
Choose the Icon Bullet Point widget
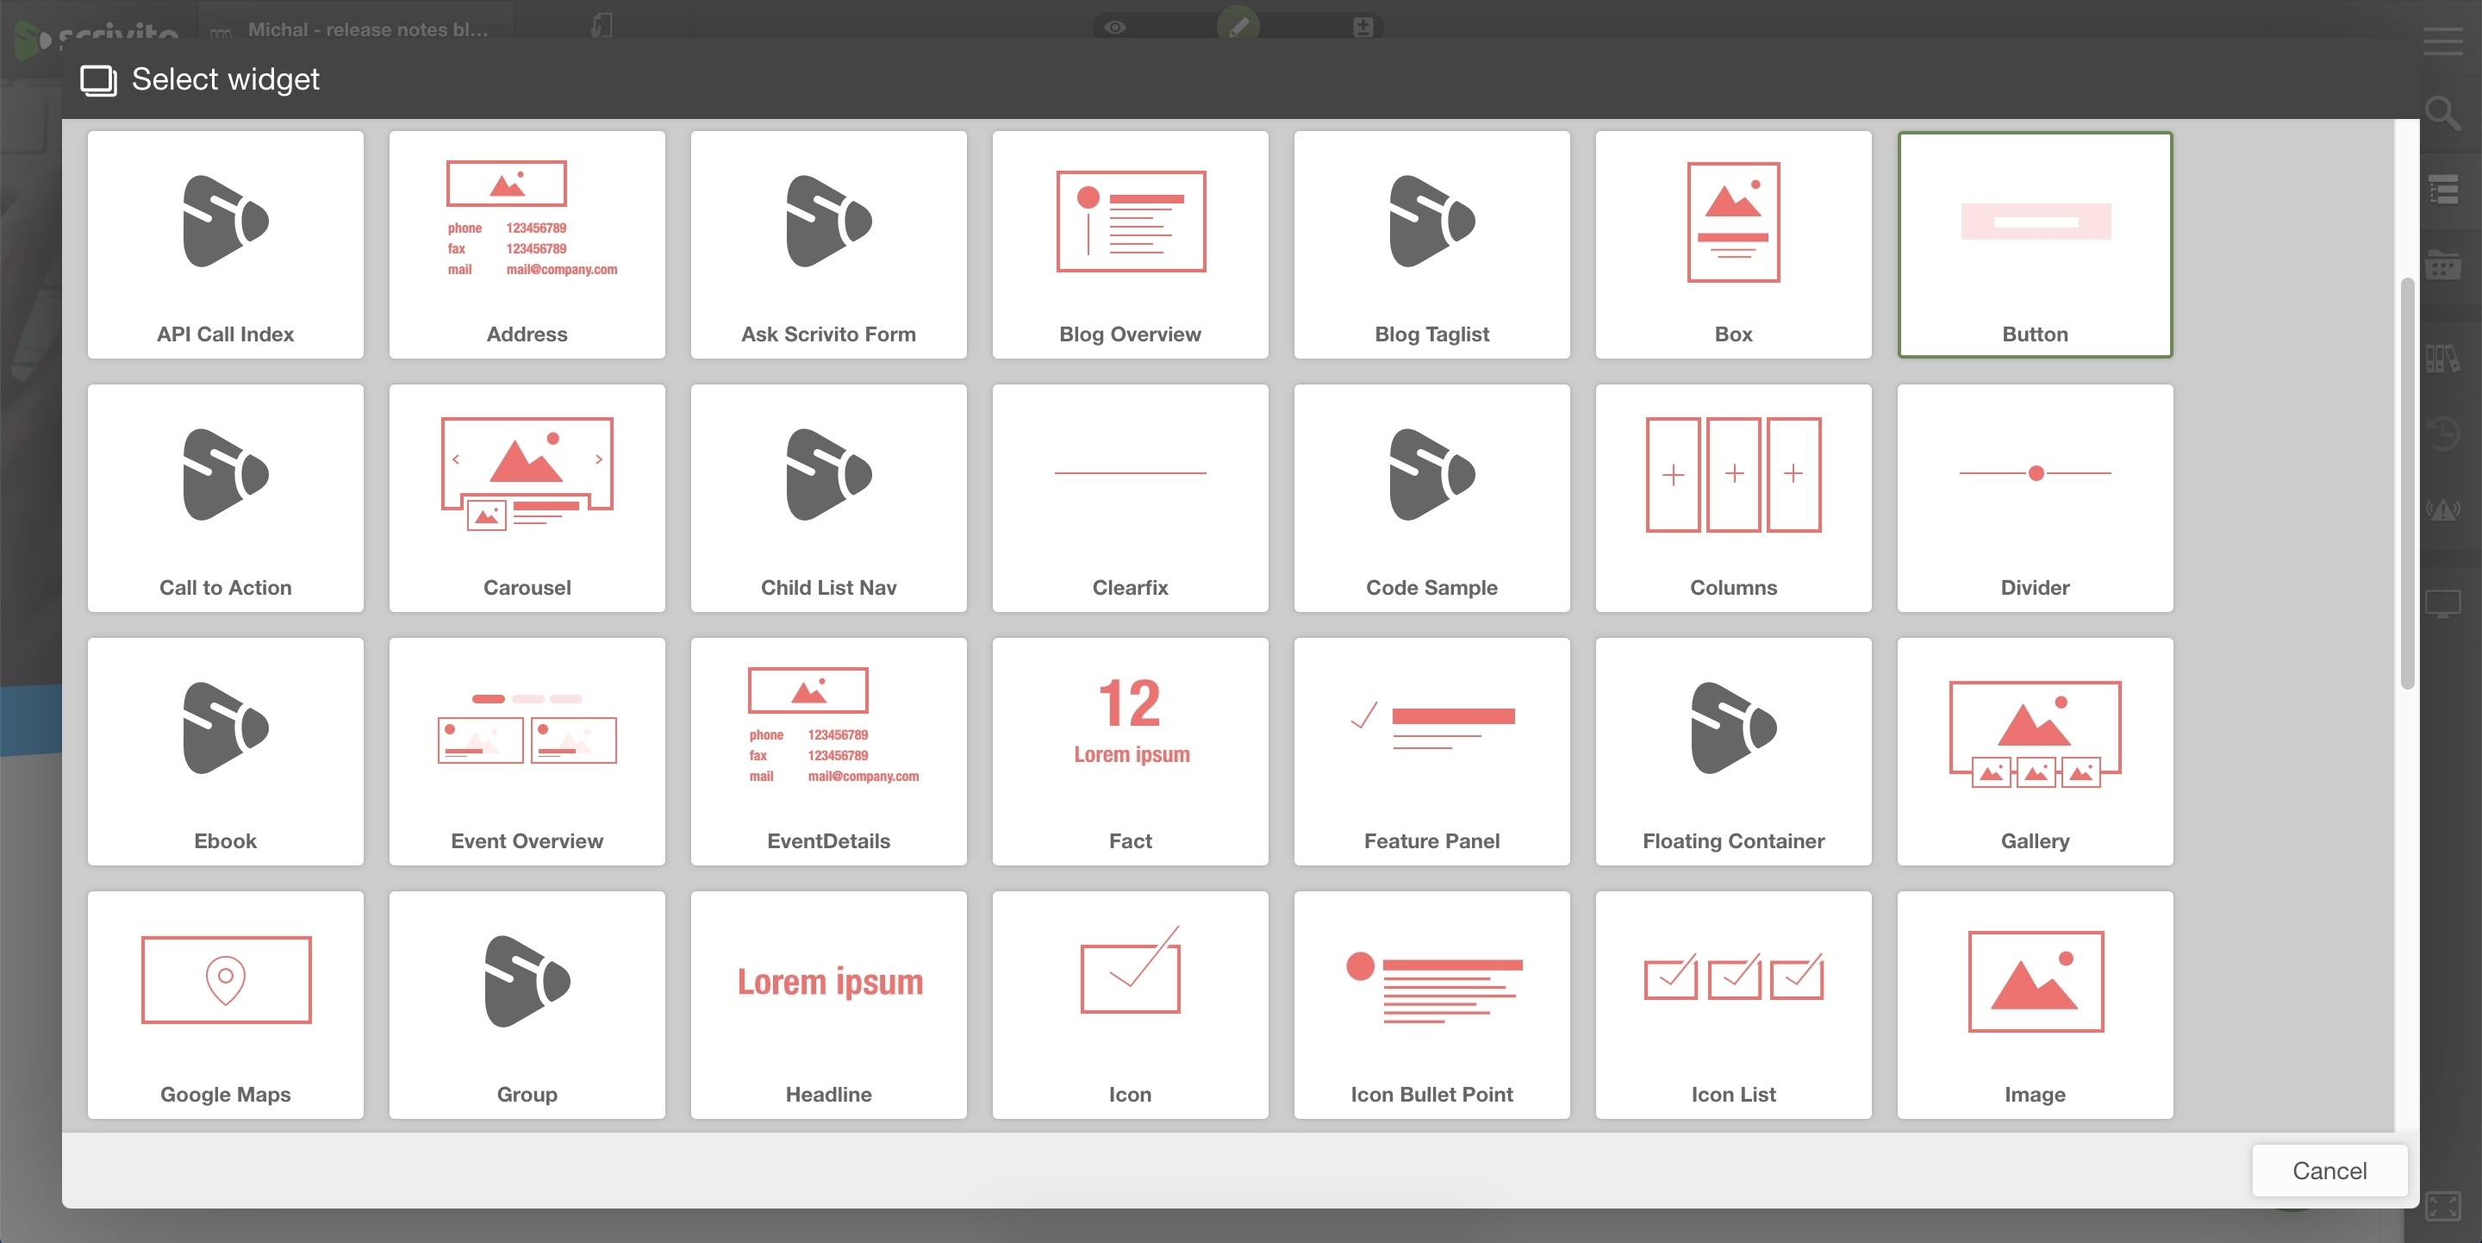1431,1004
